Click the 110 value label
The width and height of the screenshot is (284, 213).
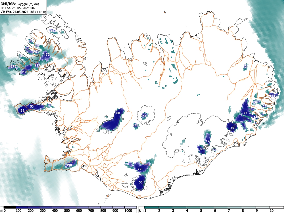tap(24, 72)
